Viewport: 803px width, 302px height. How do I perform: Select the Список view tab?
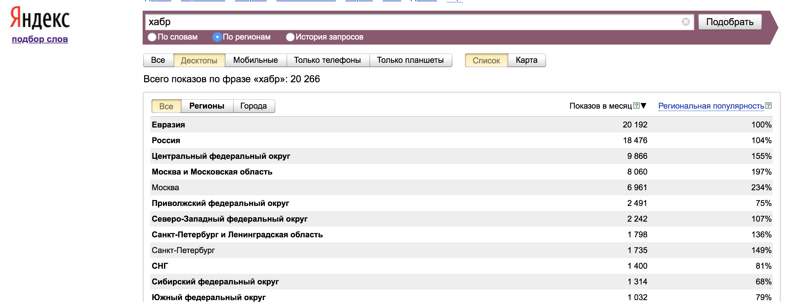(x=486, y=60)
